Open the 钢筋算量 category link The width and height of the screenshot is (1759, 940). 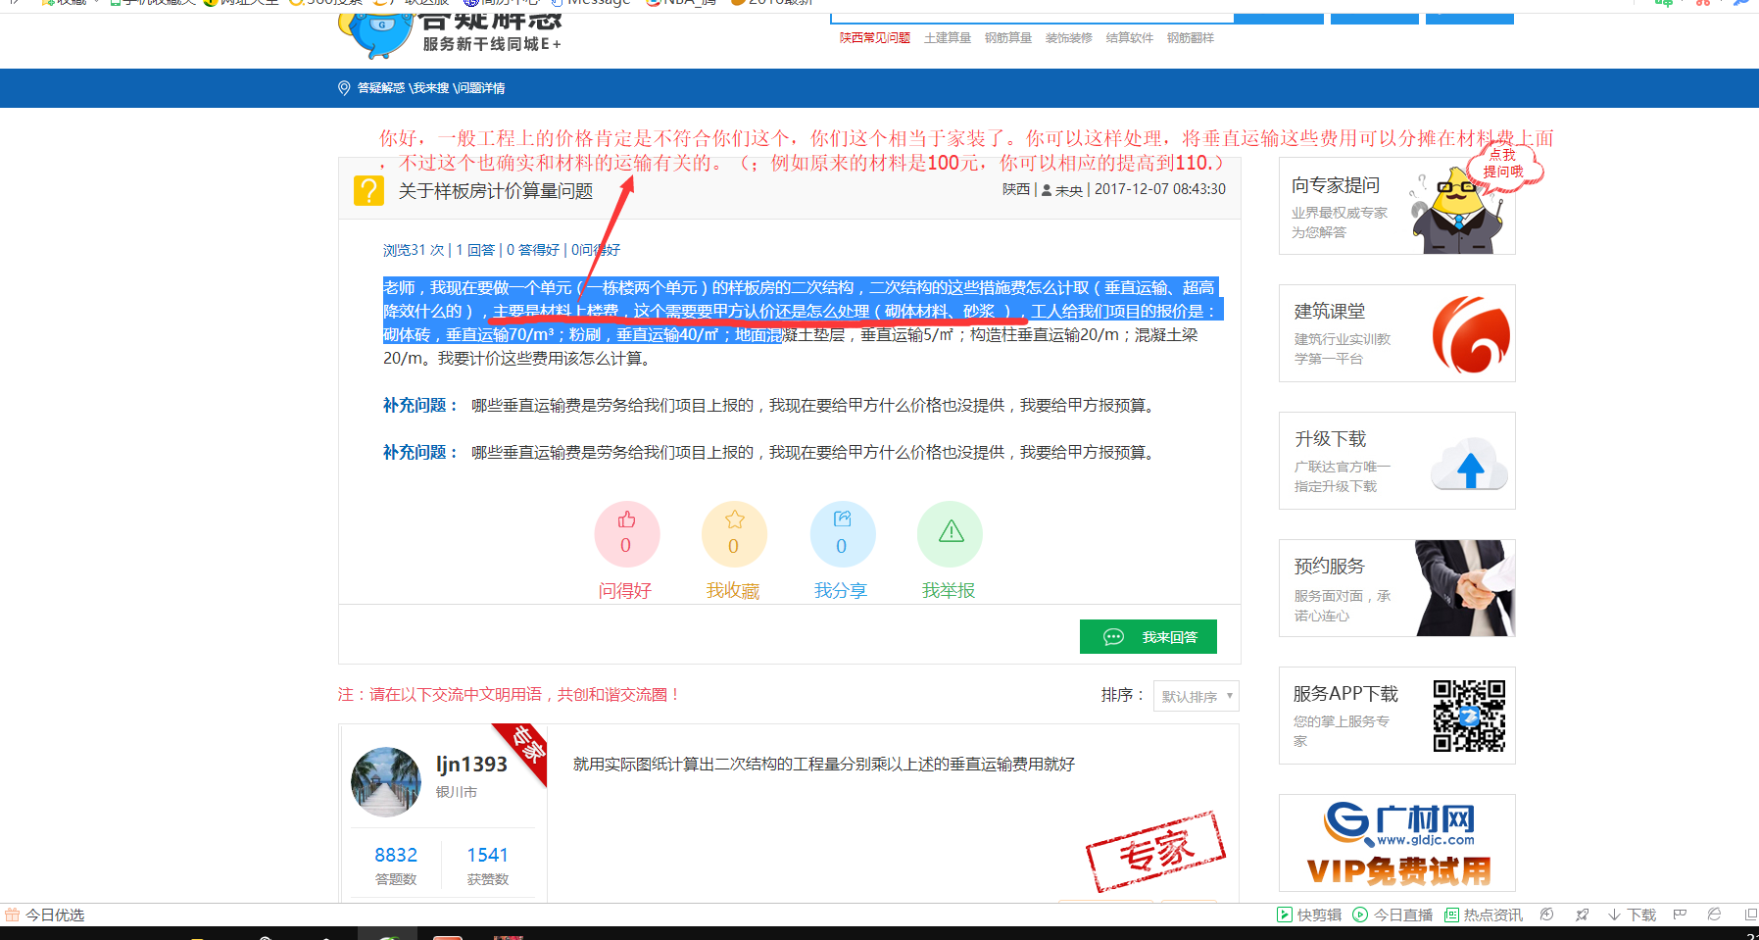[1008, 38]
